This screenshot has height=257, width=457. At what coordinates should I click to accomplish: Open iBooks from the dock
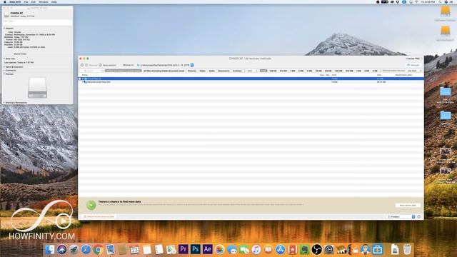(x=268, y=250)
